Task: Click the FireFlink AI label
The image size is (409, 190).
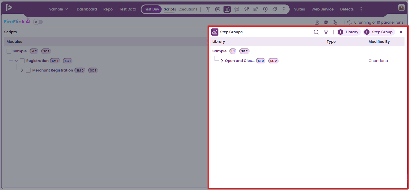Action: 17,22
